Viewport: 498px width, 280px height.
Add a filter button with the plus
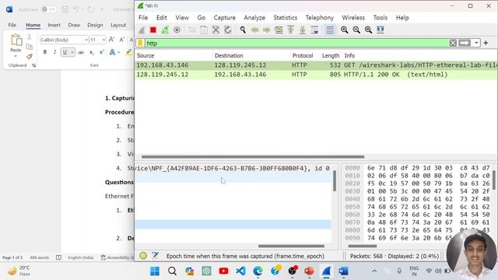coord(486,43)
